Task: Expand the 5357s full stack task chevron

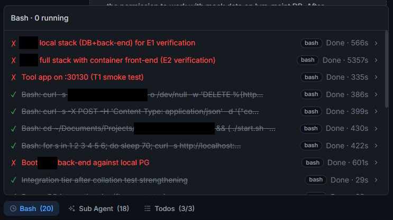Action: (376, 60)
